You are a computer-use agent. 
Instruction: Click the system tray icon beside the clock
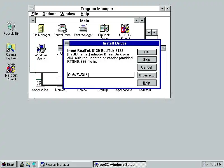click(205, 164)
